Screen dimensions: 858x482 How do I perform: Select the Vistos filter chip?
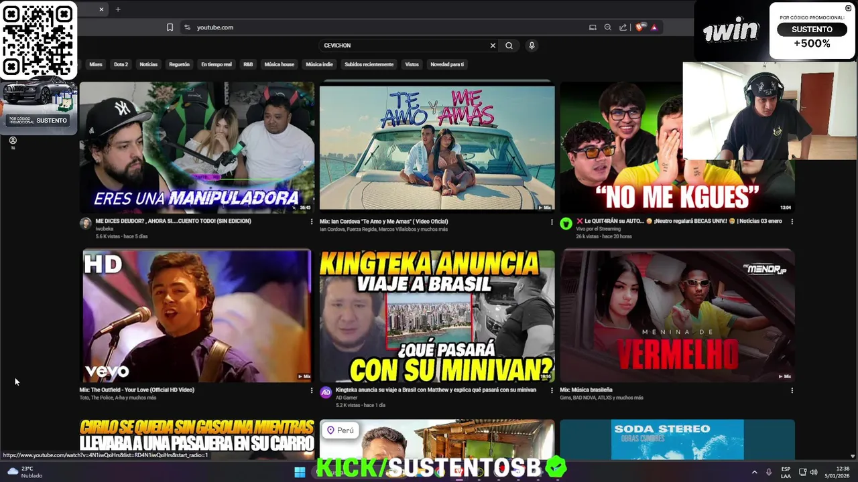click(x=412, y=64)
